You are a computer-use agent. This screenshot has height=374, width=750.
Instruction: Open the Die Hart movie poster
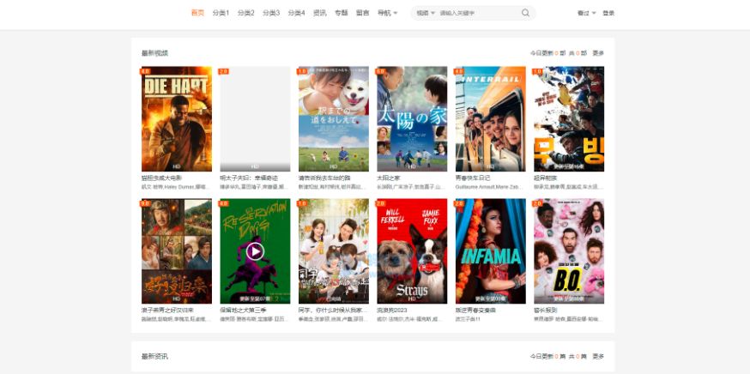click(x=177, y=118)
